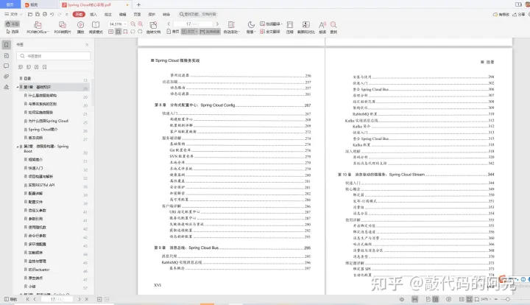Click the zoom in magnifier icon
Screen dimensions: 530x305
141,24
